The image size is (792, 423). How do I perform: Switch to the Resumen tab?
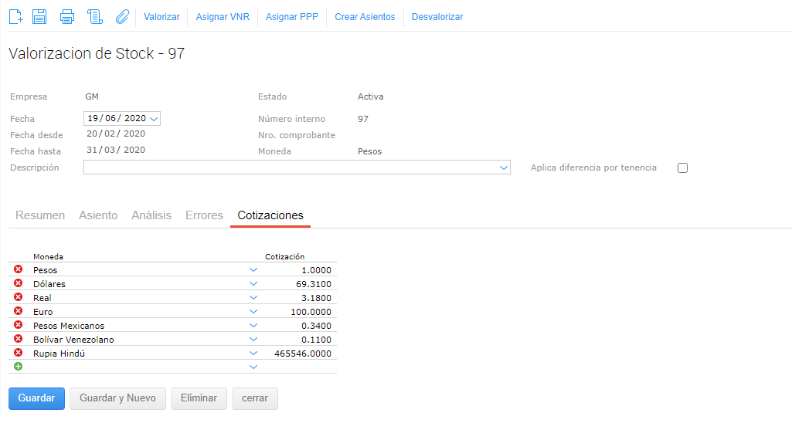click(x=40, y=215)
